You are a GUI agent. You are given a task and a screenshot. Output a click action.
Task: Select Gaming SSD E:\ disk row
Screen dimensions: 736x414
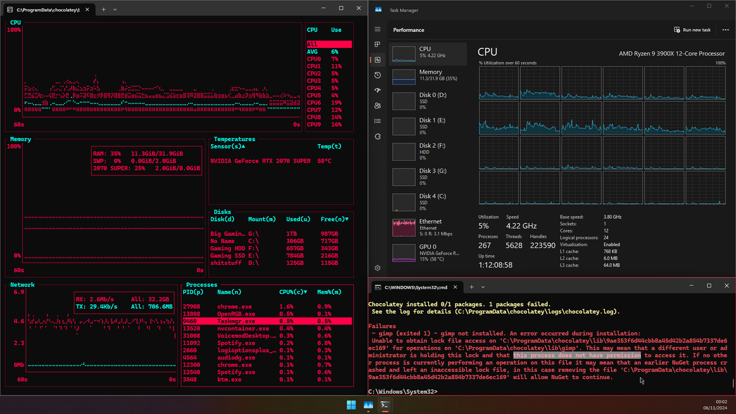click(x=281, y=255)
